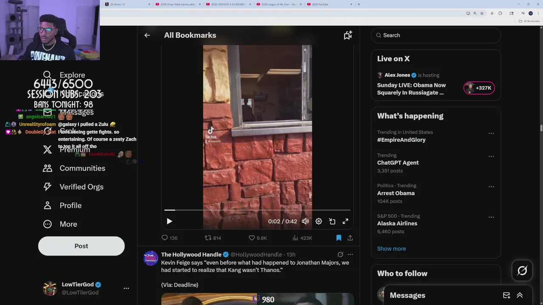This screenshot has width=543, height=305.
Task: Open the floating Grok button
Action: pos(522,271)
